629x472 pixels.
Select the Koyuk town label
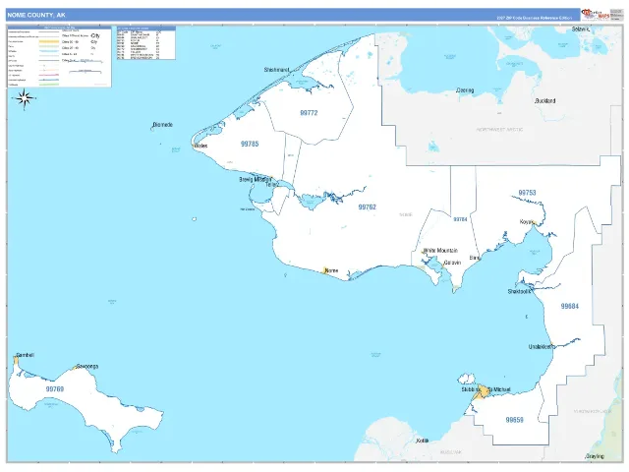(527, 222)
